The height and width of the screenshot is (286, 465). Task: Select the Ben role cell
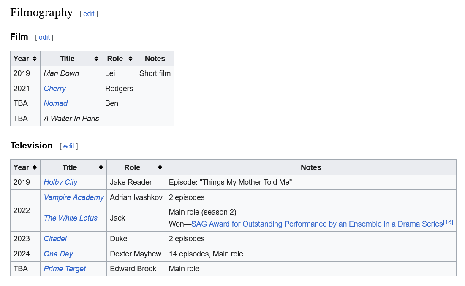click(119, 103)
